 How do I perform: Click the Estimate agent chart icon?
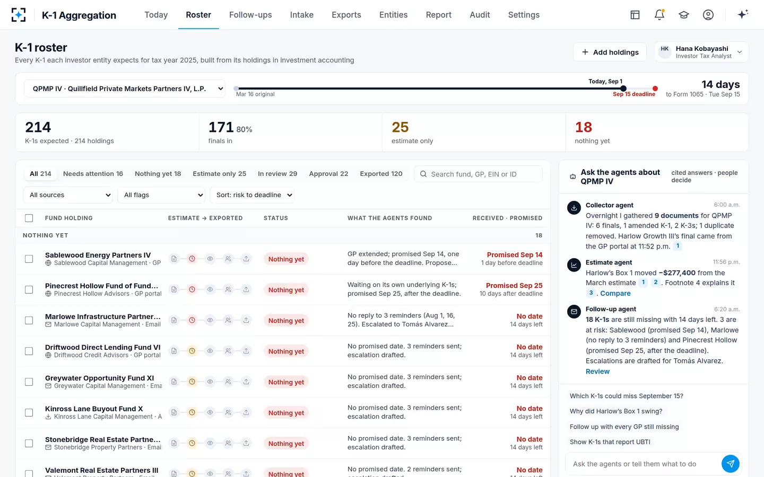click(x=574, y=265)
